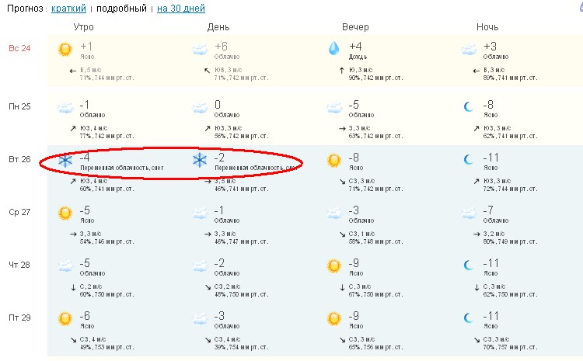Screen dimensions: 583x361
Task: Click the sun icon for Friday morning
Action: click(65, 318)
